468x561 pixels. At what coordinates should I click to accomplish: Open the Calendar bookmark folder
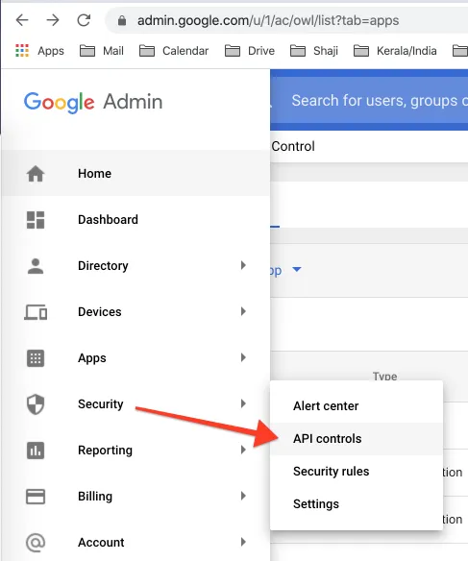coord(174,51)
